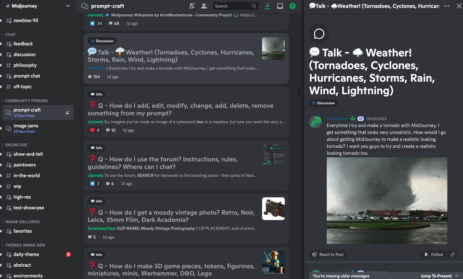Viewport: 463px width, 279px height.
Task: Click the forum list scrollbar handle
Action: 299,92
